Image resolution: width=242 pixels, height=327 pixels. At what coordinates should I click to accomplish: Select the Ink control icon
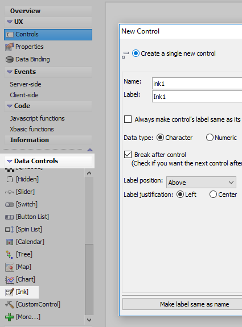click(10, 292)
